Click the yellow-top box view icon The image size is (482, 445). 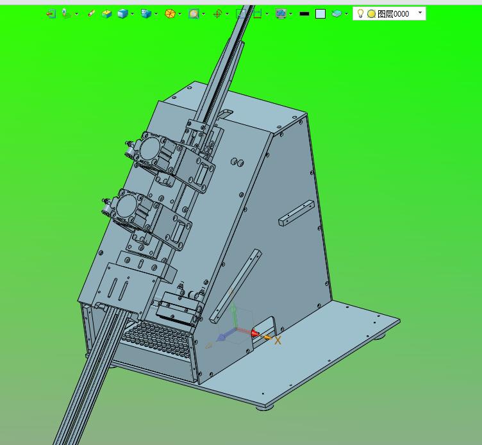tap(106, 14)
